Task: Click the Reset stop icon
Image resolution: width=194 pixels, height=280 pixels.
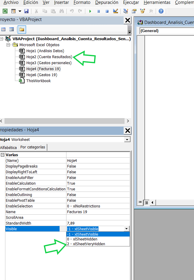Action: 107,11
